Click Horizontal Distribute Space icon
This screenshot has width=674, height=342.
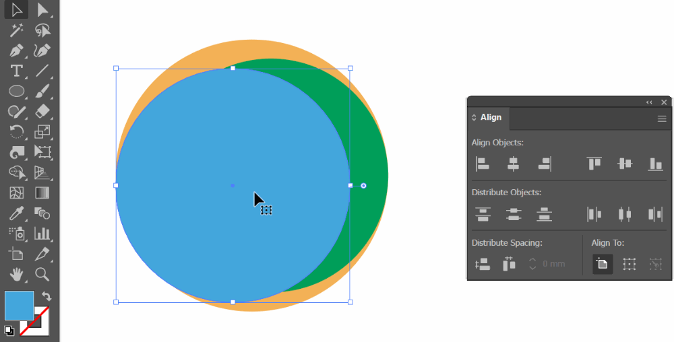(x=509, y=264)
